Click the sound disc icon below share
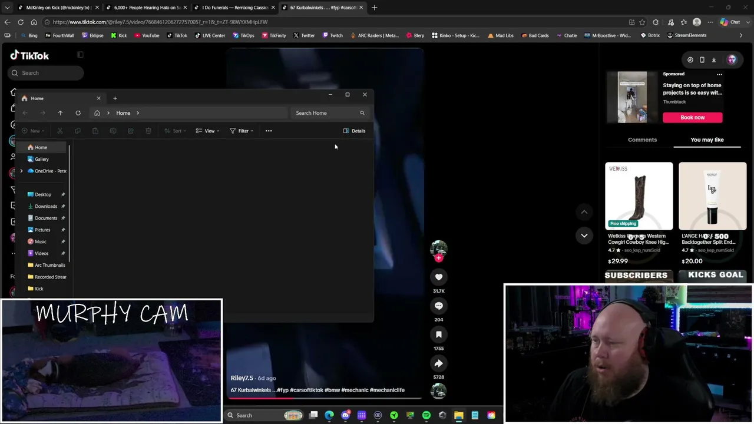This screenshot has height=424, width=754. [x=438, y=390]
